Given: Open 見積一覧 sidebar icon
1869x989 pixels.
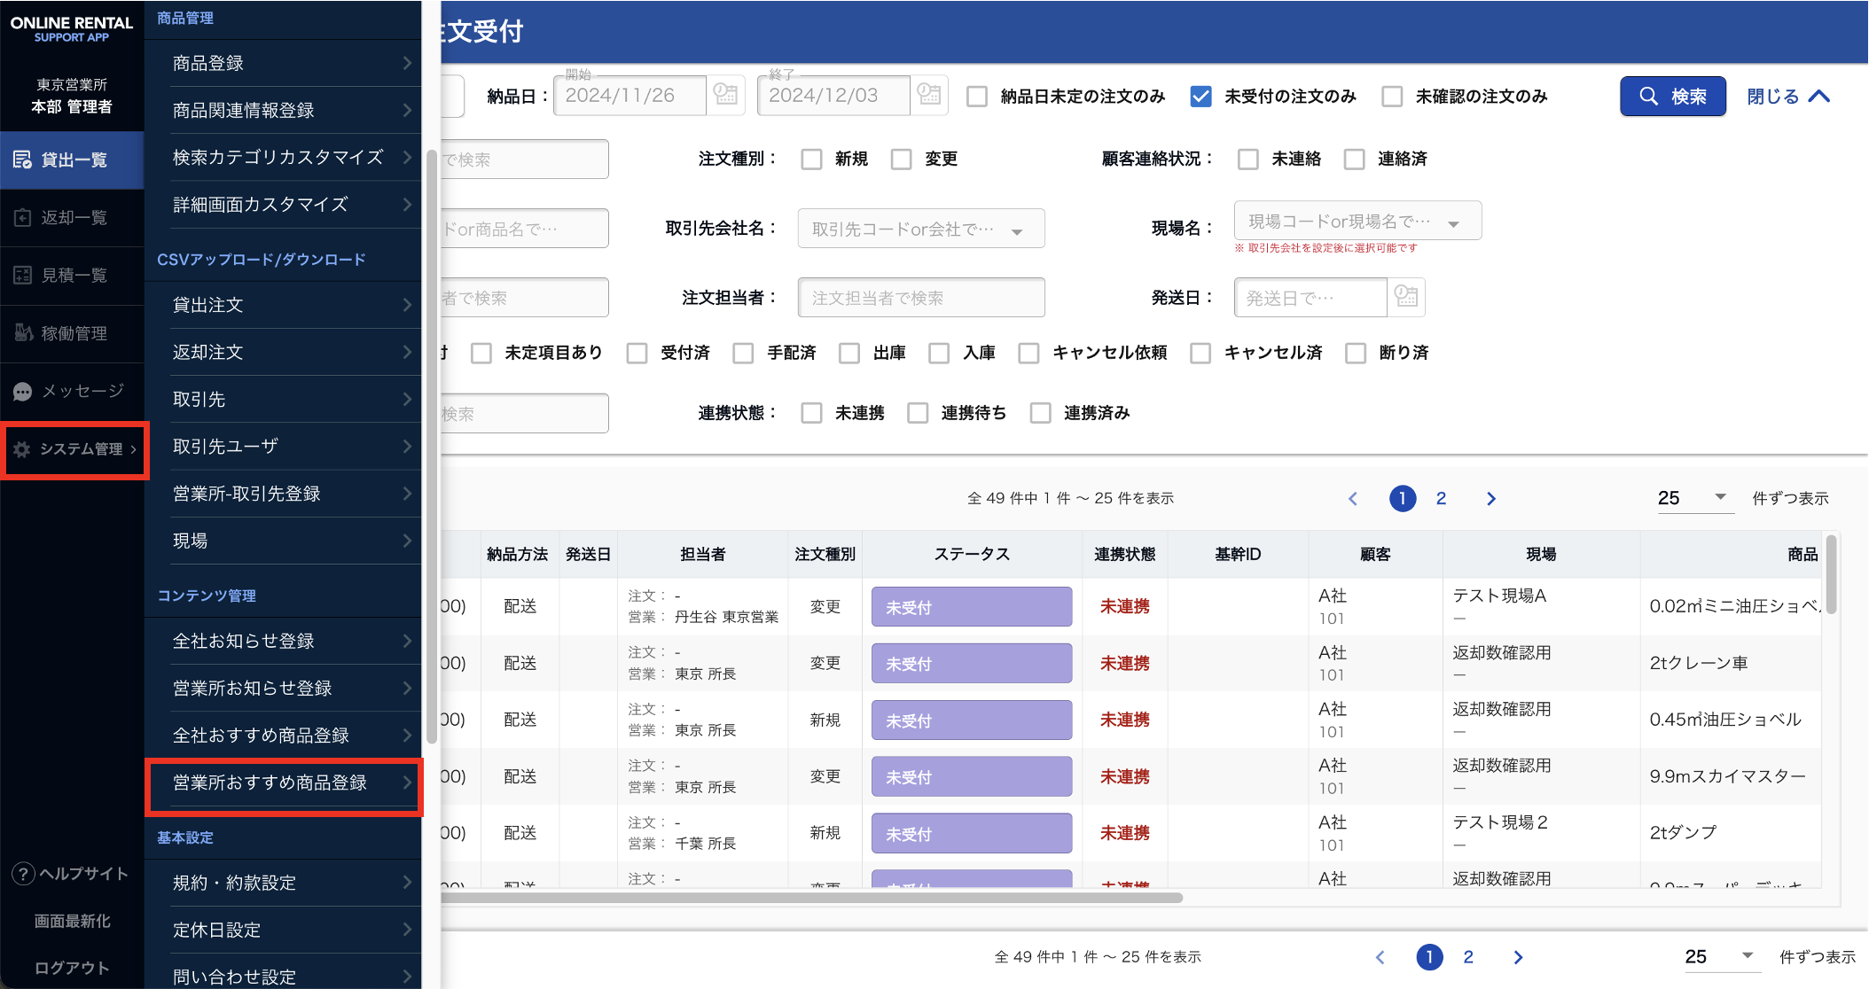Looking at the screenshot, I should 23,276.
